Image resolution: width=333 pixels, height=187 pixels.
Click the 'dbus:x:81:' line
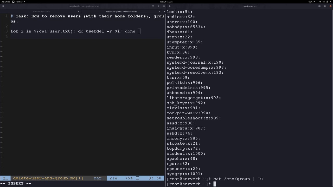(x=180, y=32)
